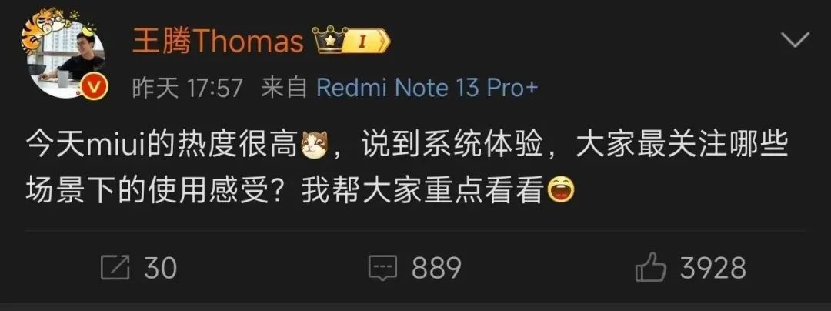Click the orange verified V badge
Image resolution: width=831 pixels, height=311 pixels.
click(95, 89)
